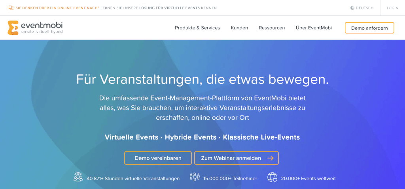
Task: Click the broadcast people icon by 40.871+ Stunden
Action: (x=78, y=178)
